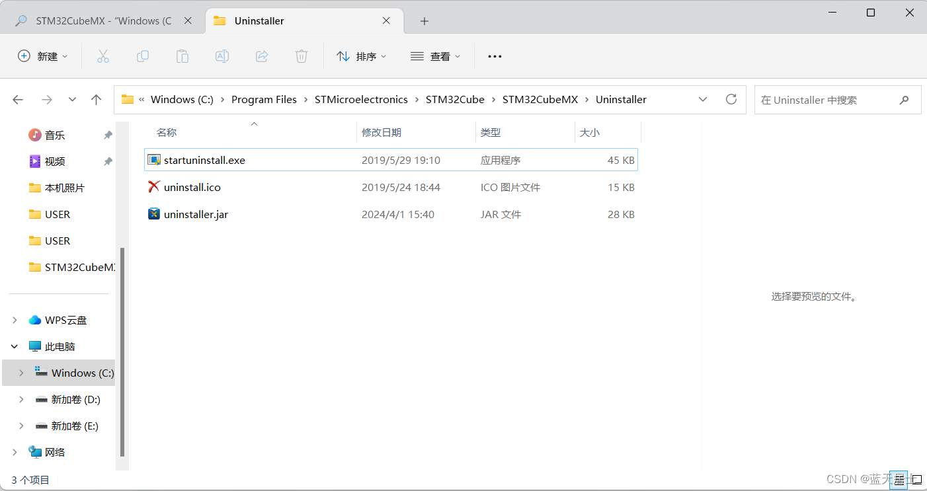This screenshot has height=491, width=927.
Task: Expand the 新加卷 (D:) tree node
Action: pyautogui.click(x=21, y=399)
